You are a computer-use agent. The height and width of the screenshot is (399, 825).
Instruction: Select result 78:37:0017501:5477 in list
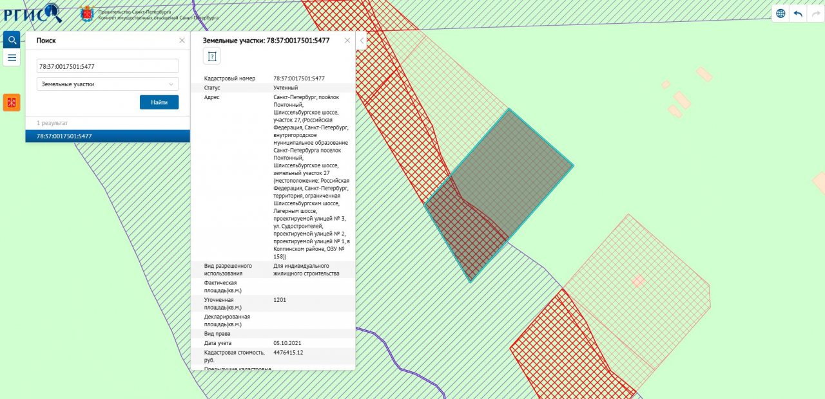(x=108, y=136)
